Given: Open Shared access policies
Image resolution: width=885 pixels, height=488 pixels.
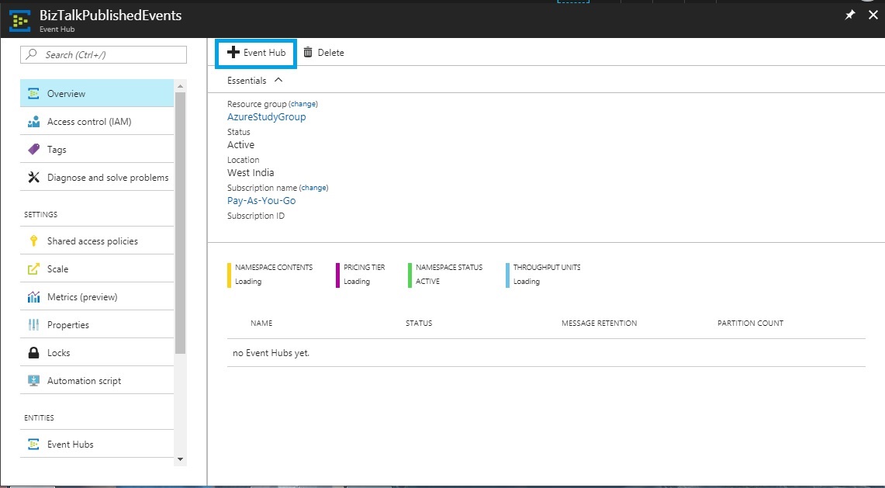Looking at the screenshot, I should tap(97, 241).
